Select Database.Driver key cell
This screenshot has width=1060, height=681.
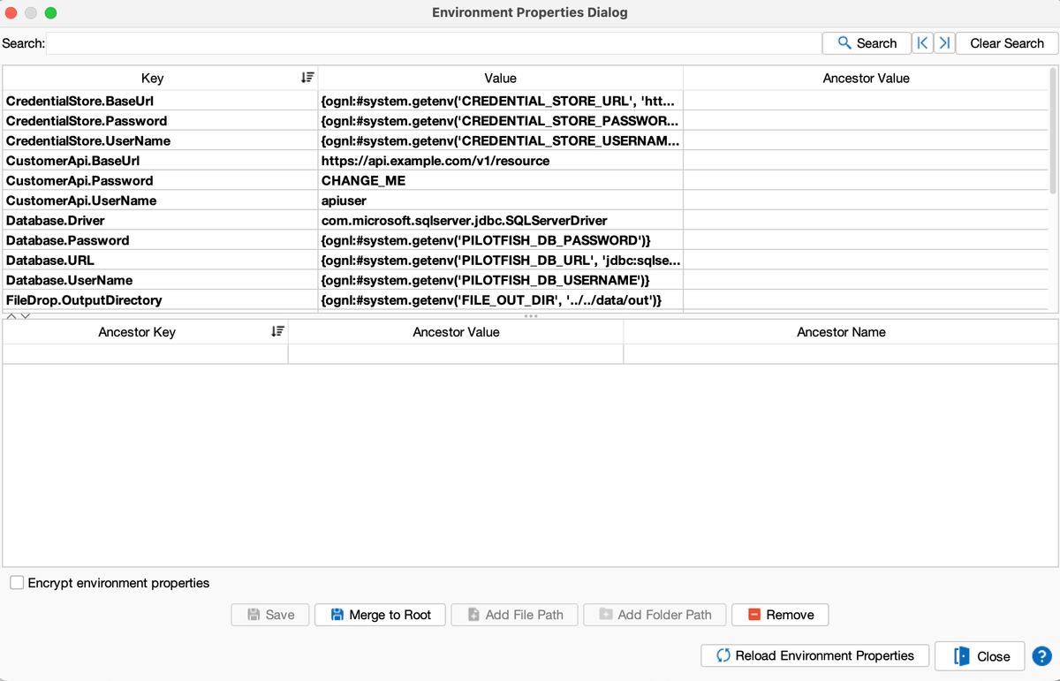[x=160, y=220]
